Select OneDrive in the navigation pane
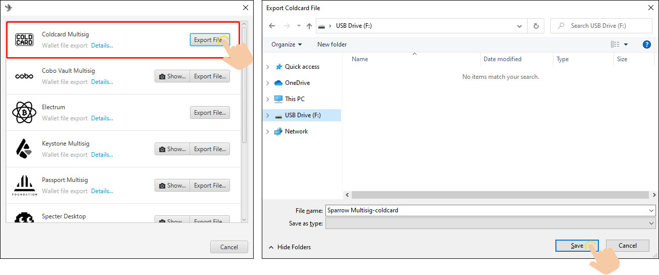Image resolution: width=659 pixels, height=275 pixels. (x=297, y=83)
